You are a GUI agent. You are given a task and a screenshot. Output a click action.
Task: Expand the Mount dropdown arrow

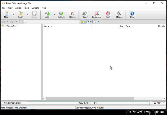pyautogui.click(x=122, y=12)
